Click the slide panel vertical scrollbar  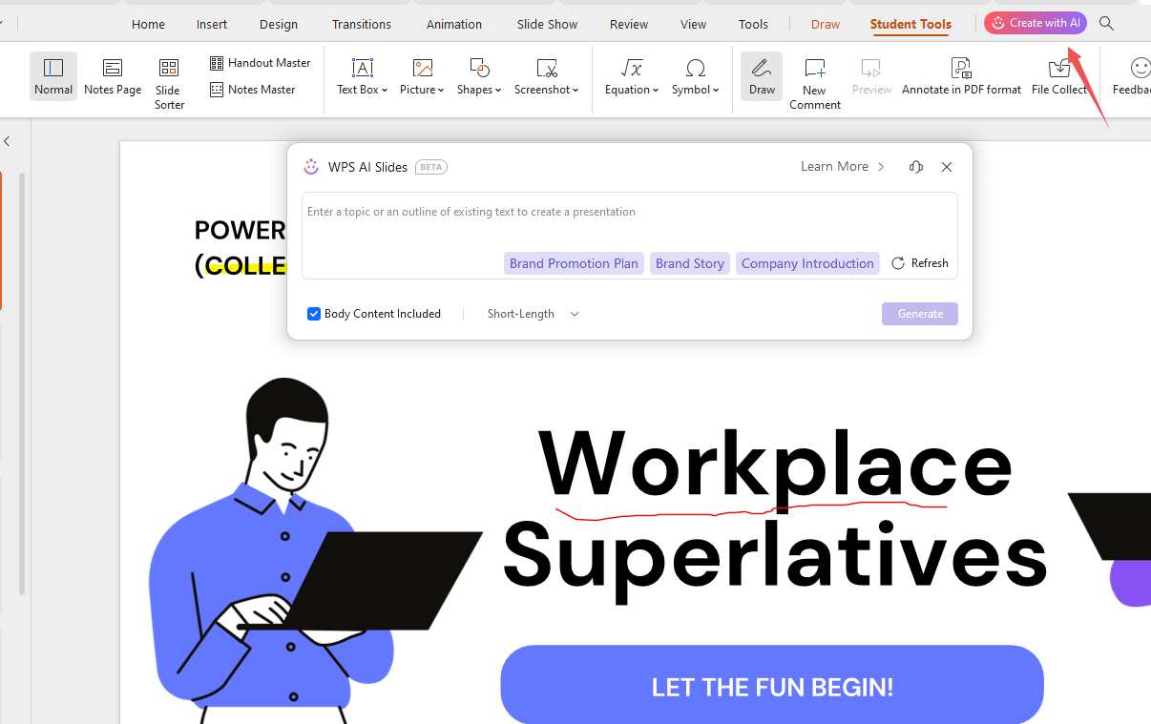coord(21,382)
